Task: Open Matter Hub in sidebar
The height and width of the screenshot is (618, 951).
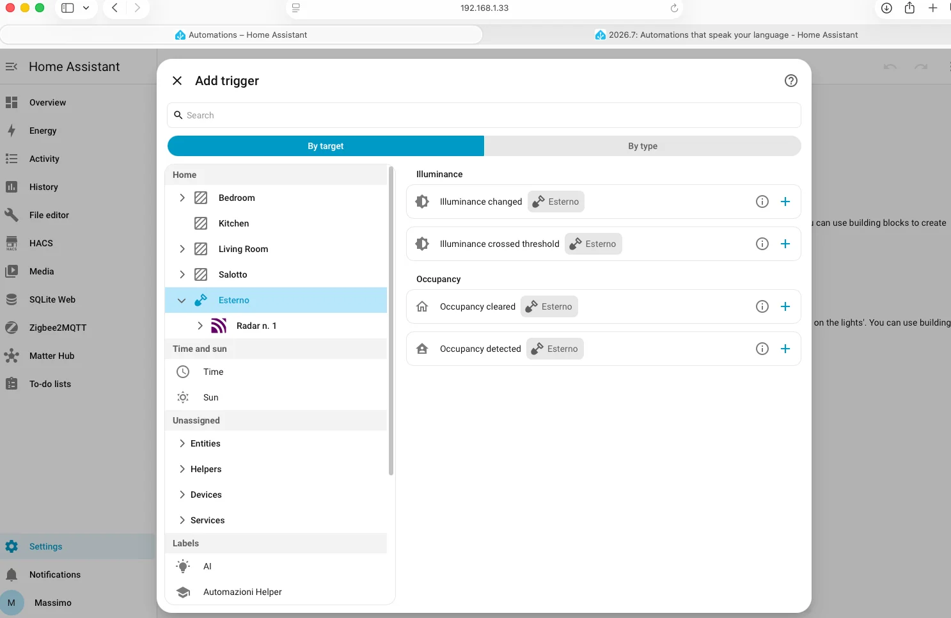Action: [77, 356]
